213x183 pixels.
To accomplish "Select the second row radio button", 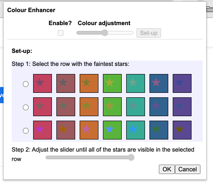I will tap(26, 107).
